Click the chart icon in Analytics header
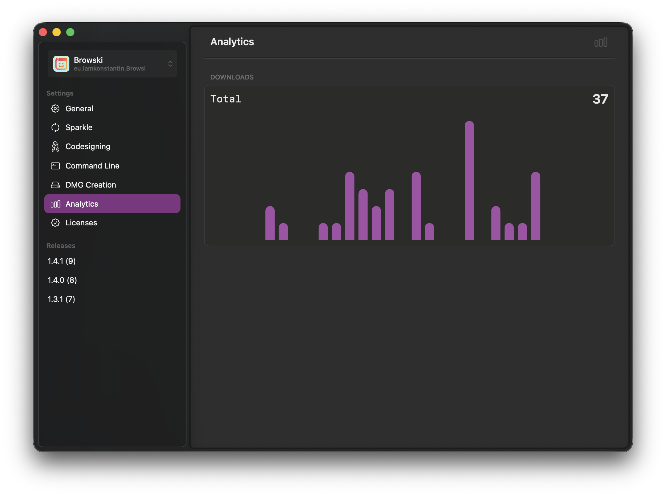Screen dimensions: 666x496 (x=601, y=42)
